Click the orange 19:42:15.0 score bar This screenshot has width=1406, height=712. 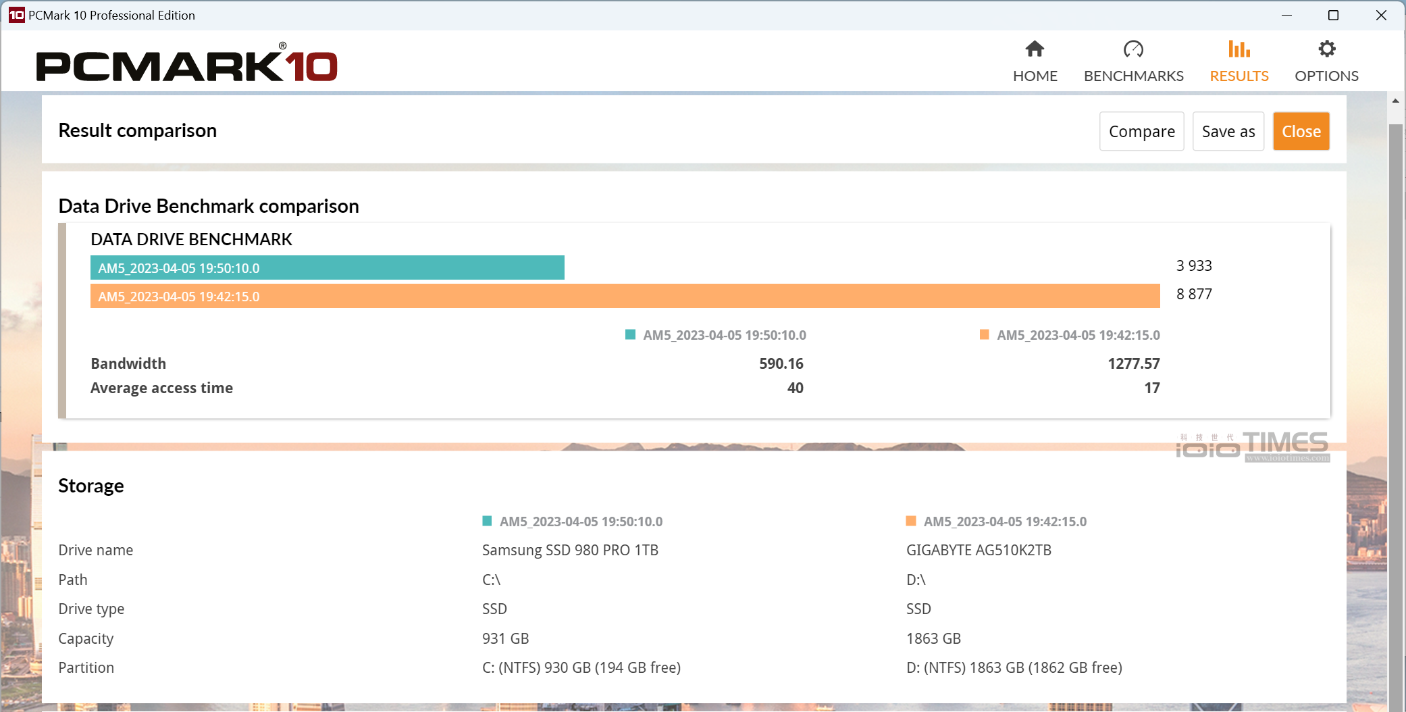coord(625,296)
